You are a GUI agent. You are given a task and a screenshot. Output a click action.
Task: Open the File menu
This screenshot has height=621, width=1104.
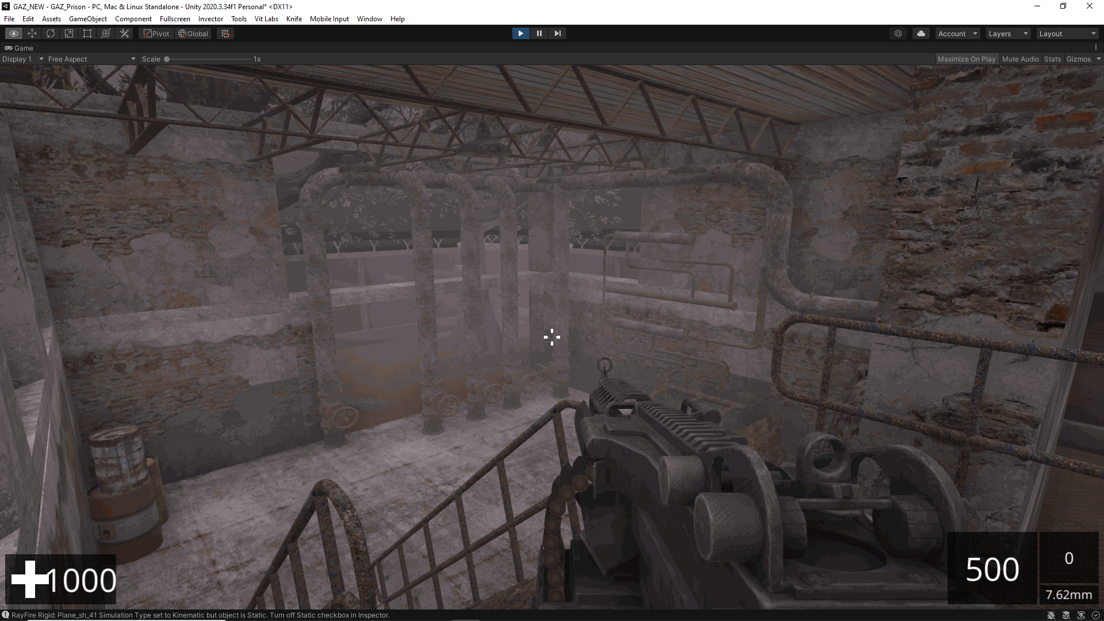(x=9, y=19)
